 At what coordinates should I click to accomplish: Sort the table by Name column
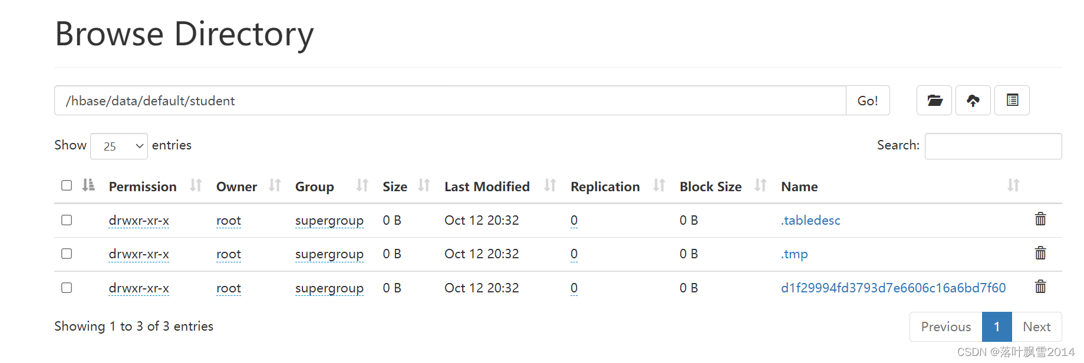click(x=799, y=187)
